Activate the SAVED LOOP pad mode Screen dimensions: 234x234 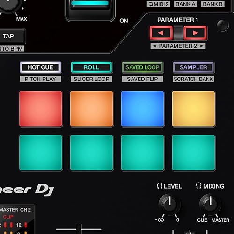142,67
